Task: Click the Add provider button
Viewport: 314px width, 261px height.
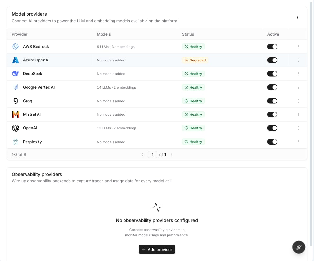Action: (157, 249)
